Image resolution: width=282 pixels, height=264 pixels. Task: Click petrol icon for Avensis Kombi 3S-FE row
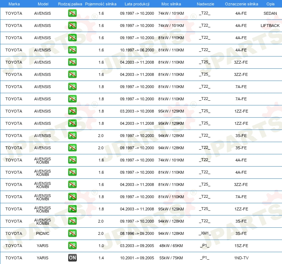click(x=72, y=221)
